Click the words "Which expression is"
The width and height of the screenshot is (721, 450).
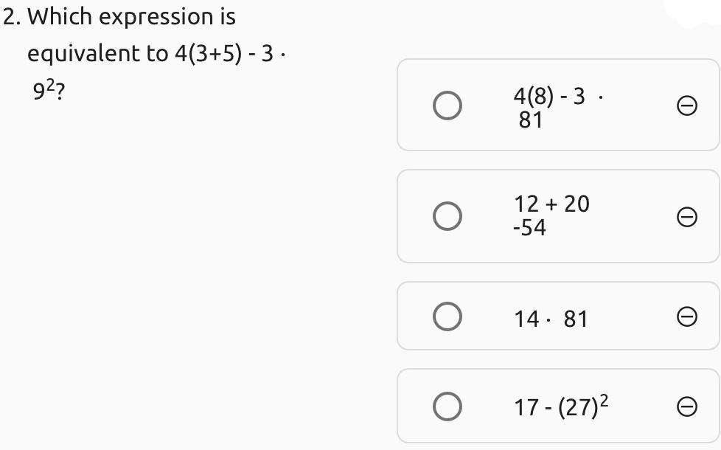[131, 17]
